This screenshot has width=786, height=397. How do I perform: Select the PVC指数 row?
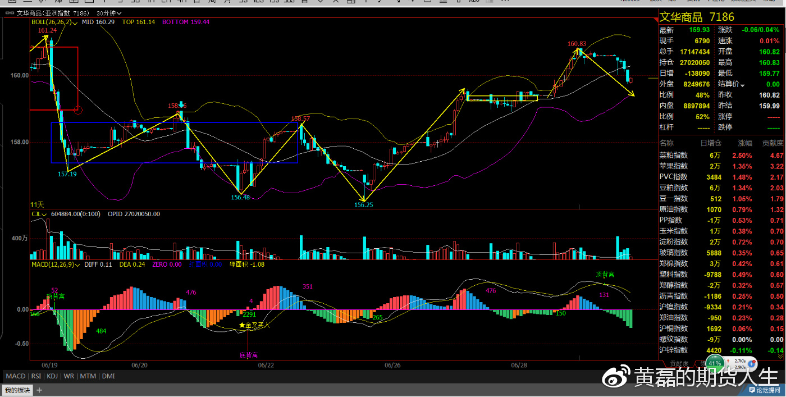click(721, 177)
